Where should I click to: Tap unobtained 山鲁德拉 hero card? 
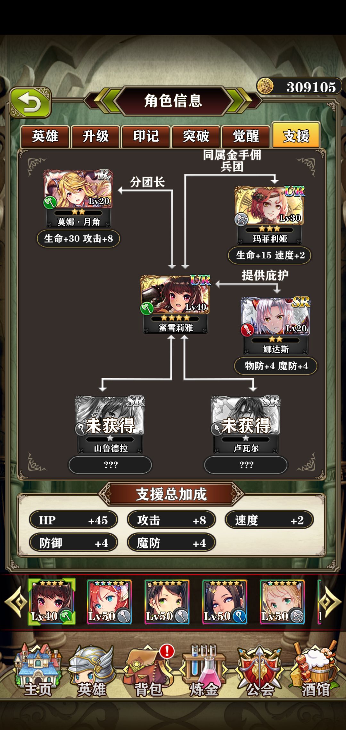pyautogui.click(x=110, y=425)
